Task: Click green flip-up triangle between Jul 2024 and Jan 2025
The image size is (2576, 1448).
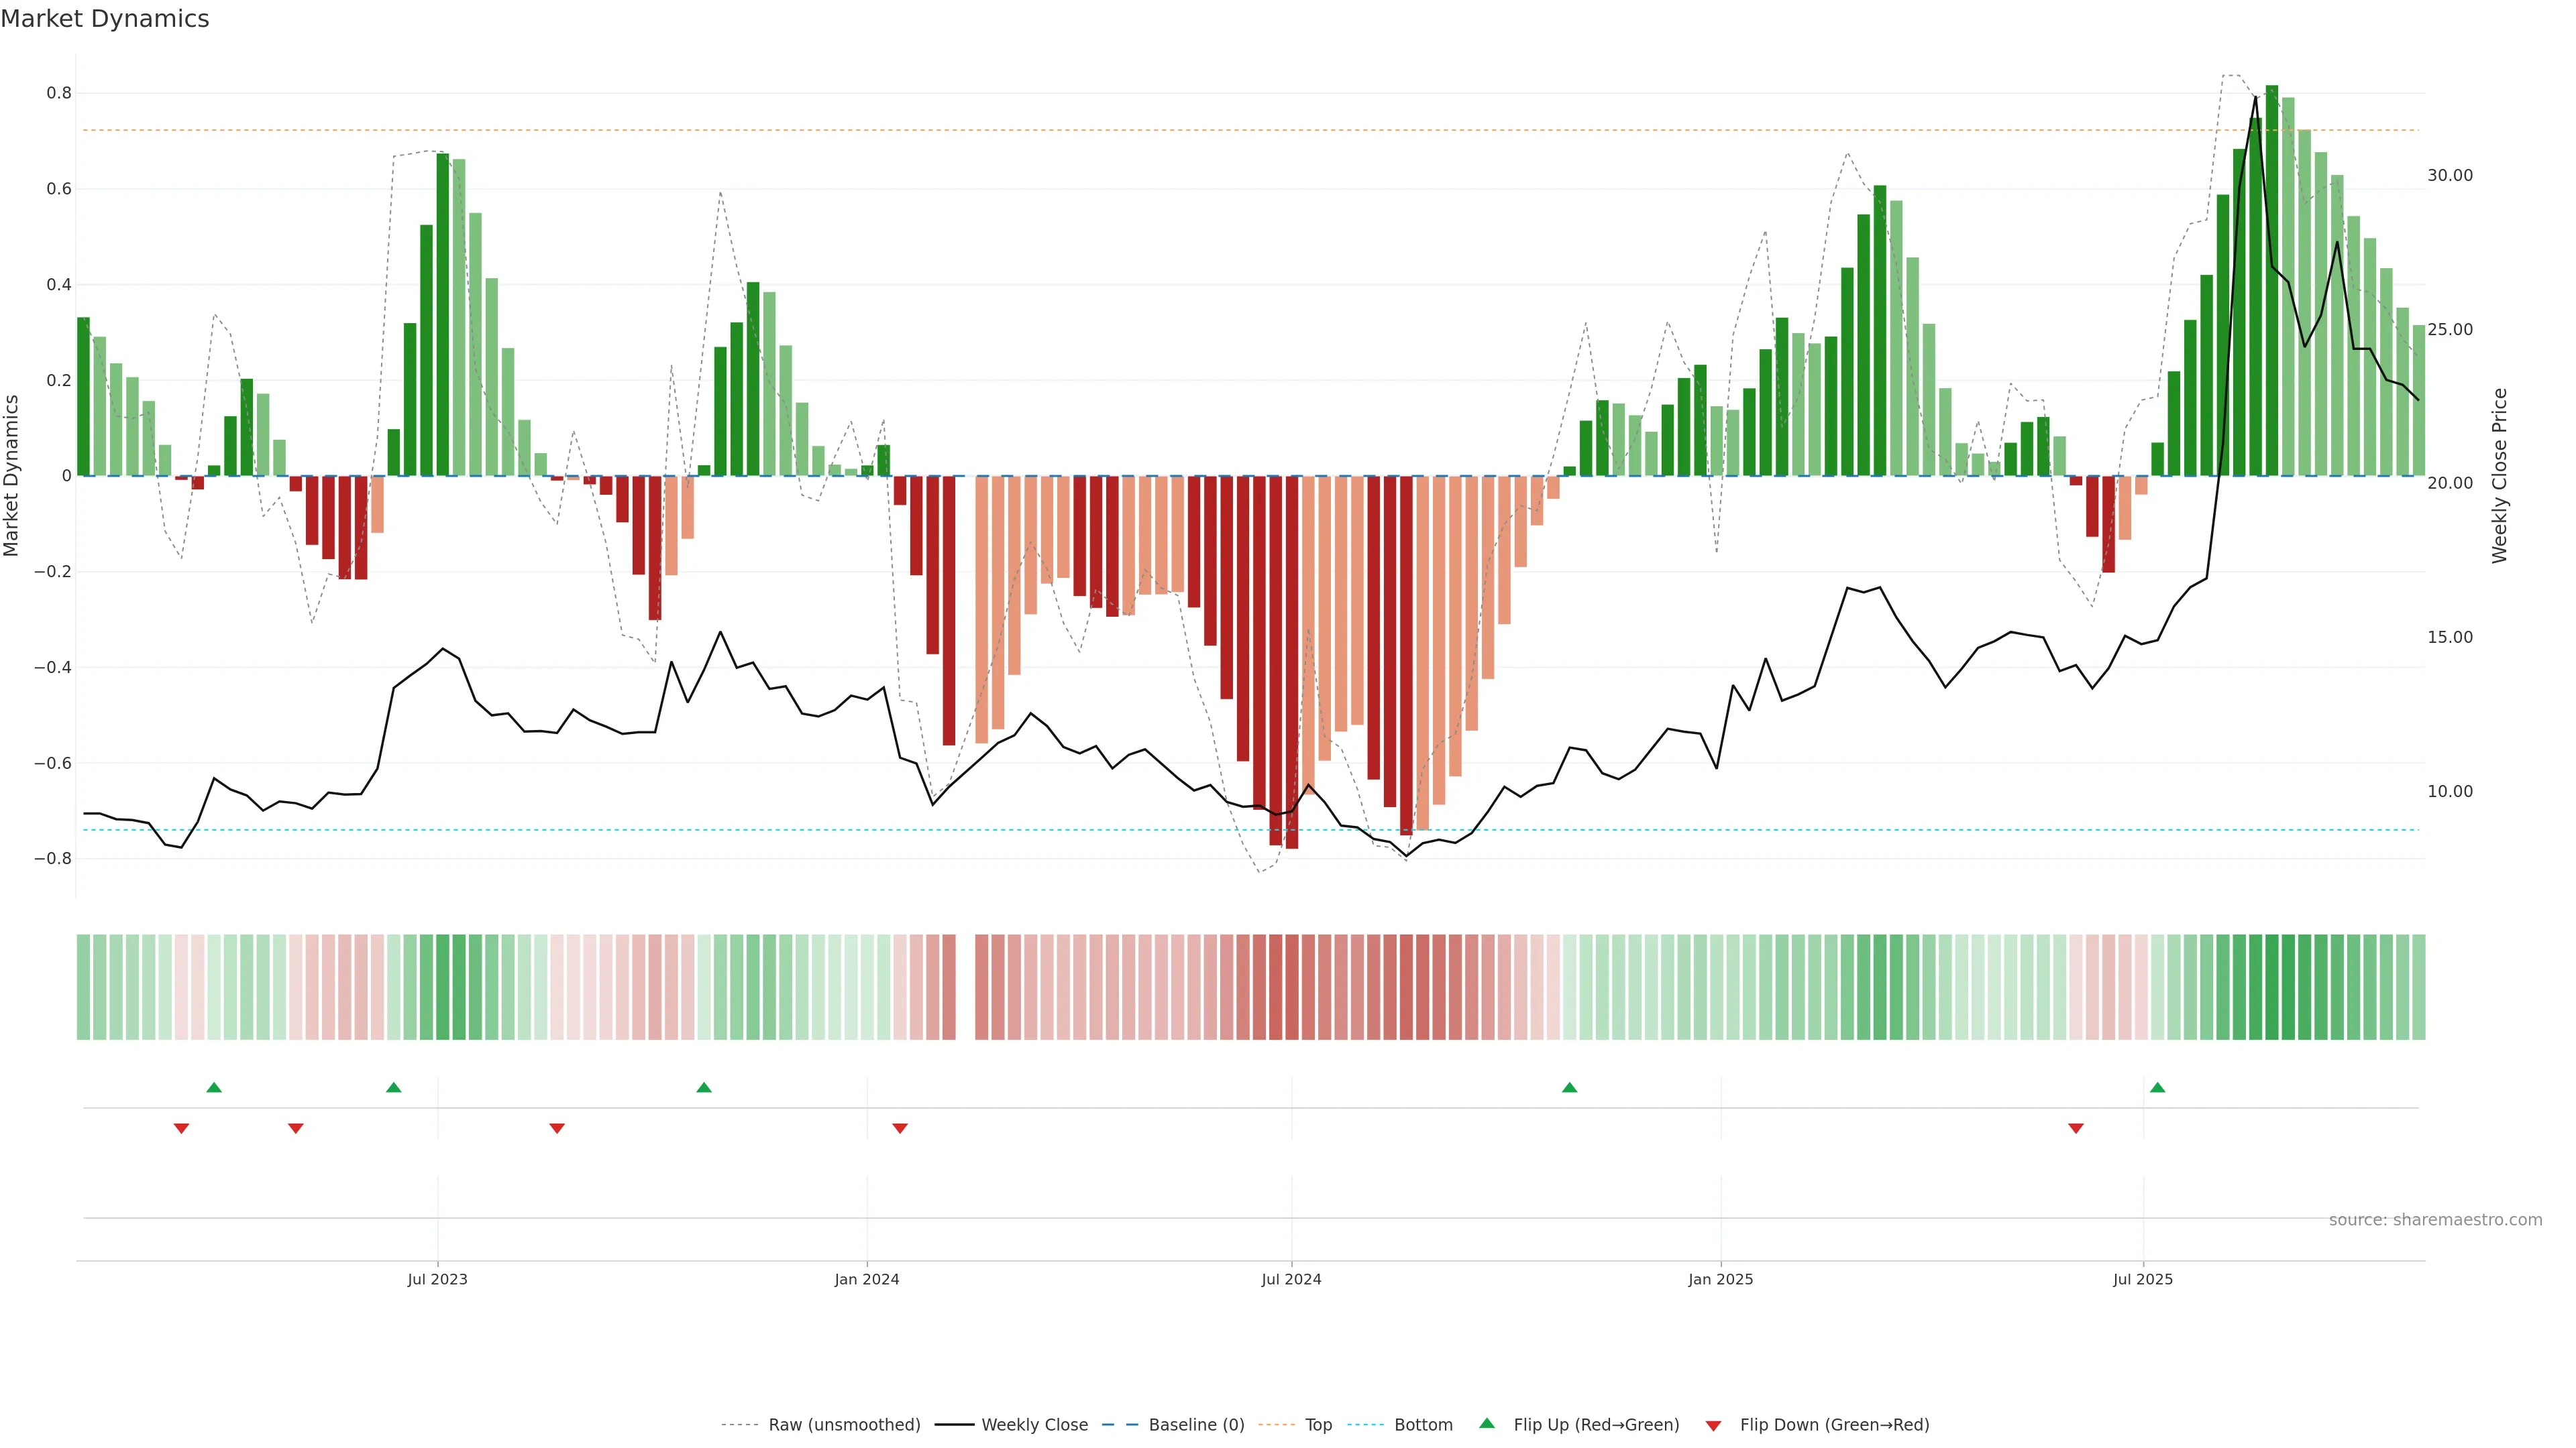Action: pyautogui.click(x=1569, y=1087)
